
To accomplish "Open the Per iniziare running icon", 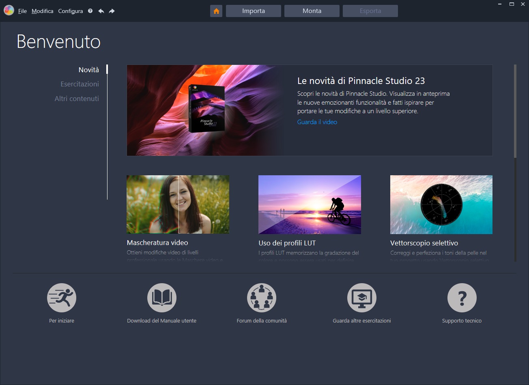I will [x=62, y=298].
